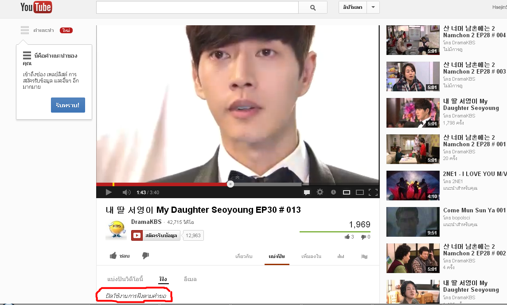Seek using the red progress bar handle
Viewport: 507px width, 305px height.
(x=230, y=184)
